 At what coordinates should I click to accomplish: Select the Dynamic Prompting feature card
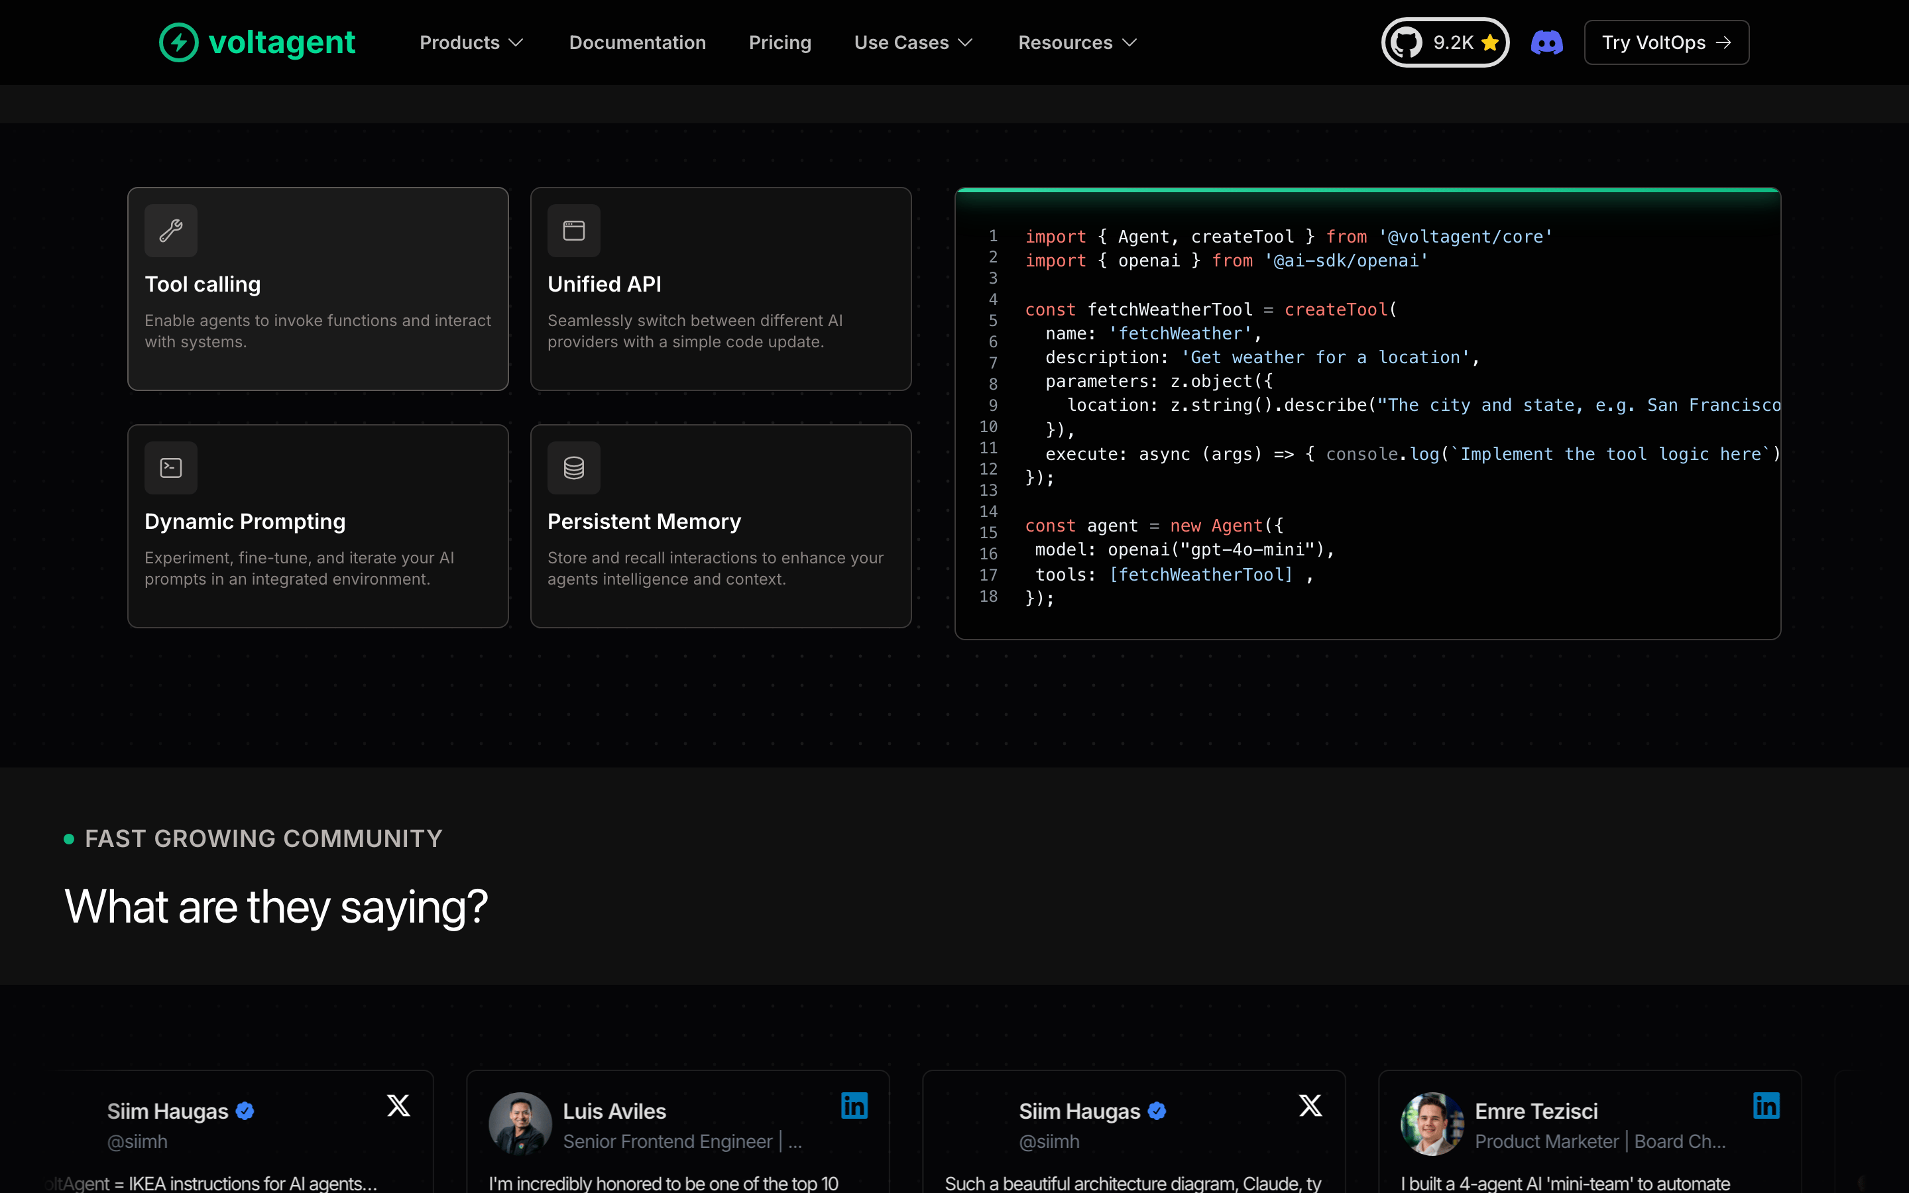click(x=318, y=526)
